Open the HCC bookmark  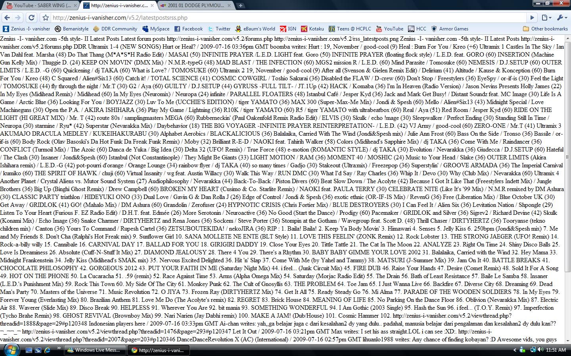tap(418, 28)
